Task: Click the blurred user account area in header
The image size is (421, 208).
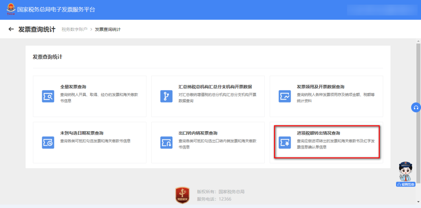Action: point(382,10)
